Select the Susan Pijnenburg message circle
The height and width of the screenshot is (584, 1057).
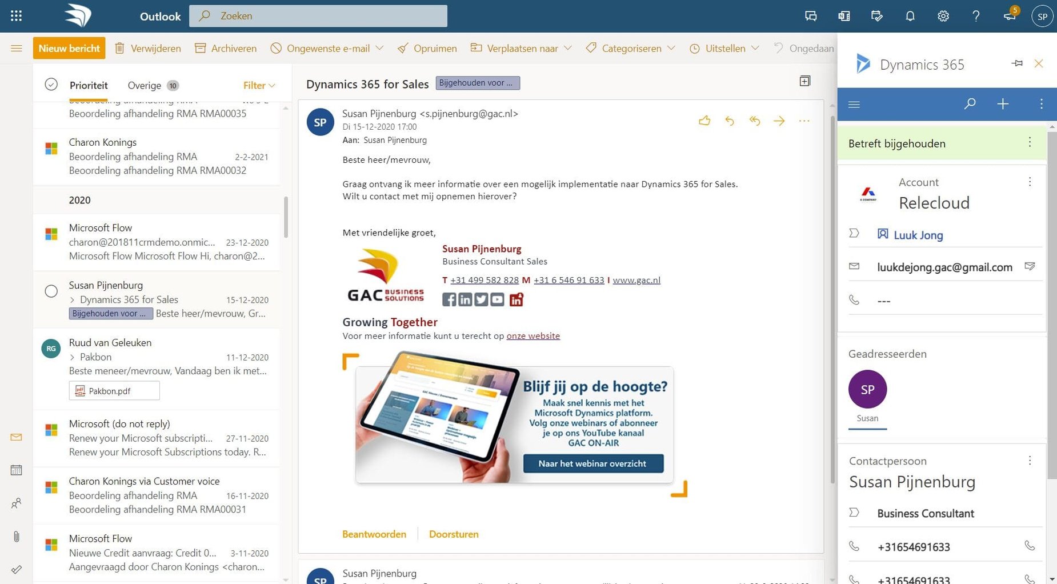[51, 291]
